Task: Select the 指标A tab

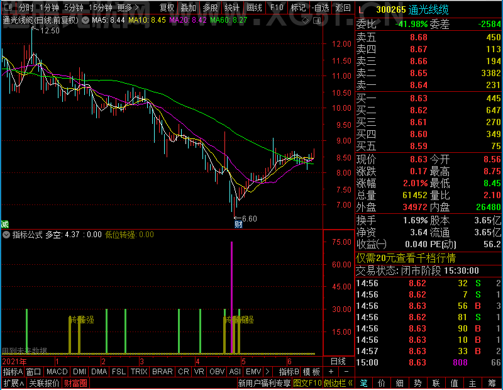Action: pyautogui.click(x=13, y=372)
